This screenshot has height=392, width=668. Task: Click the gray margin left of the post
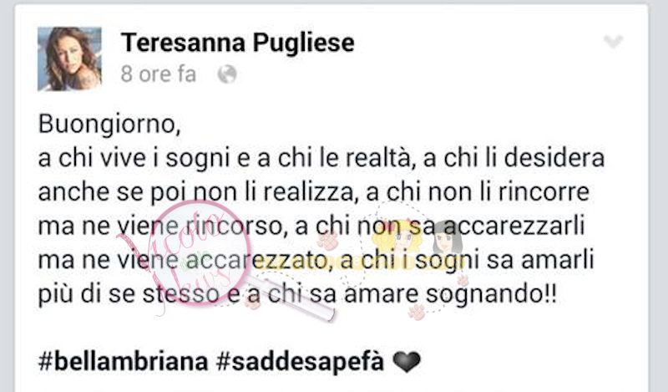[x=7, y=196]
